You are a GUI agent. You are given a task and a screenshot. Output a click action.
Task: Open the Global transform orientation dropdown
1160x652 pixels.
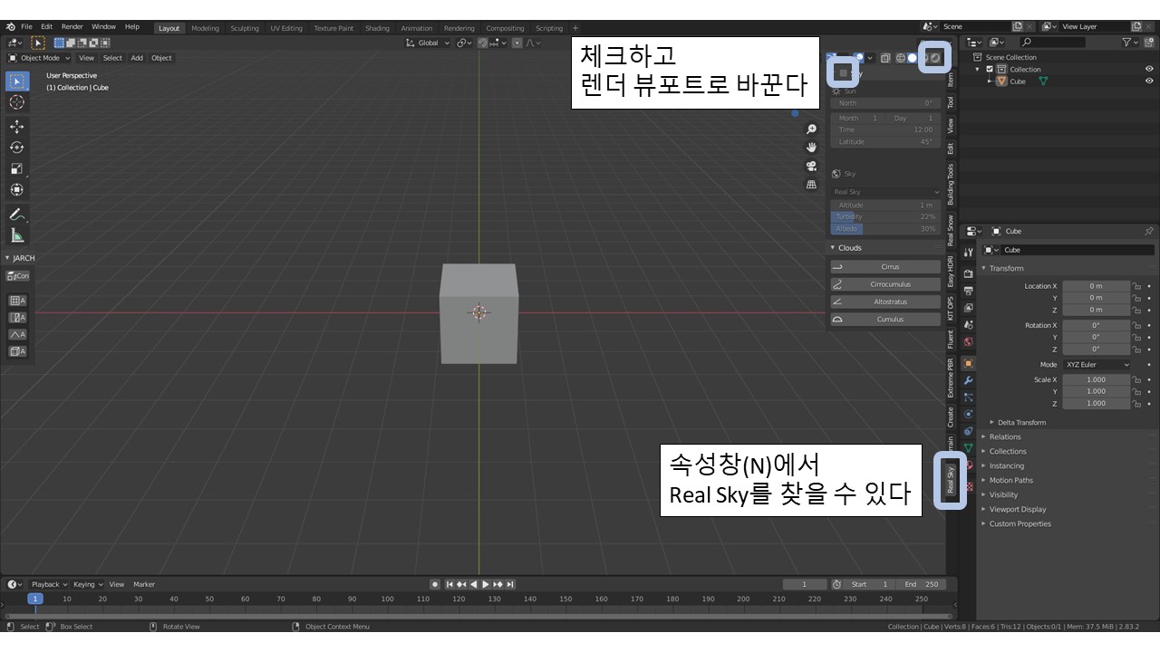click(x=427, y=43)
